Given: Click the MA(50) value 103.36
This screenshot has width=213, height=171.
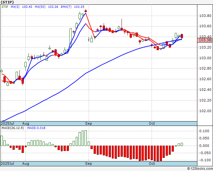Looking at the screenshot, I should (53, 7).
